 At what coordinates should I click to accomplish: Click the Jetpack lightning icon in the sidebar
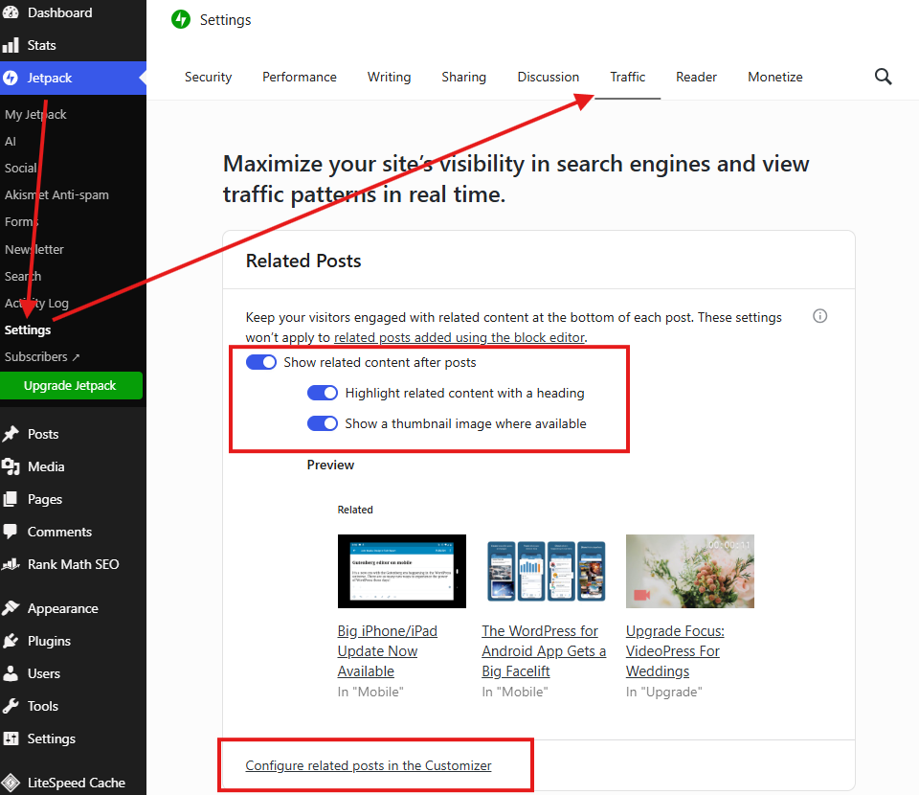(10, 78)
